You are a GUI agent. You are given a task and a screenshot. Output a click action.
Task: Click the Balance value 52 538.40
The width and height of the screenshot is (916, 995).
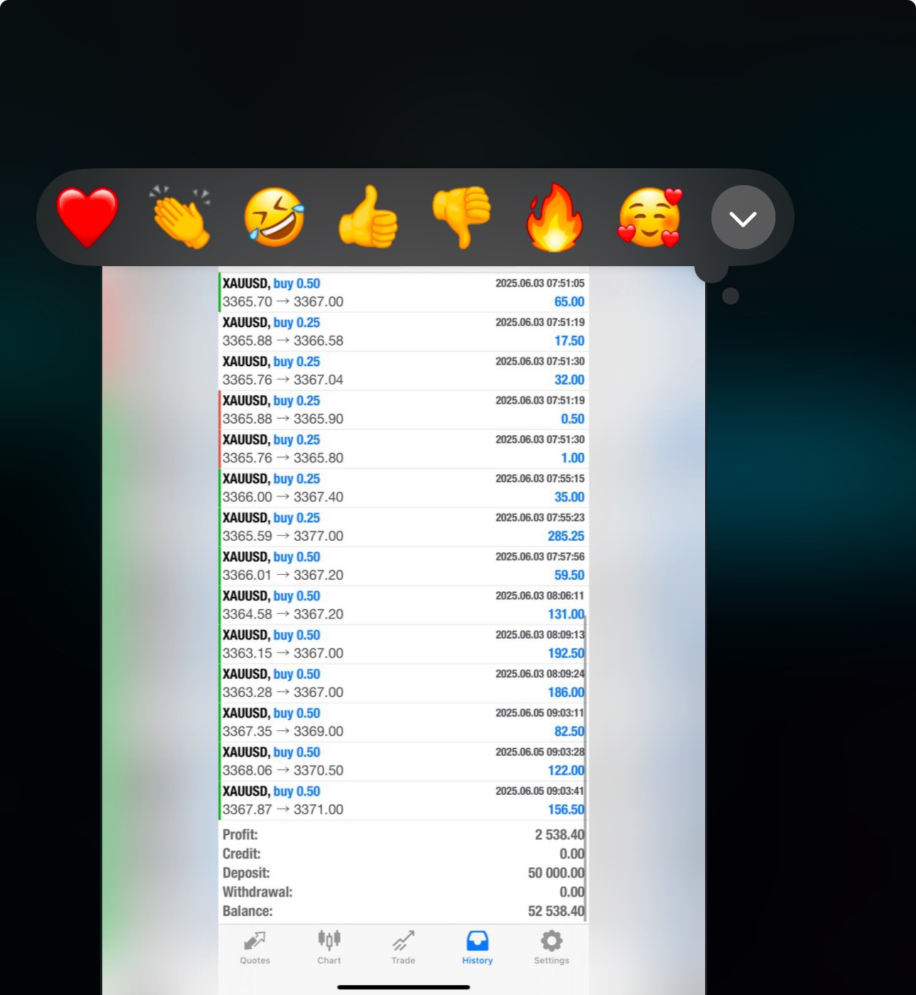coord(556,911)
